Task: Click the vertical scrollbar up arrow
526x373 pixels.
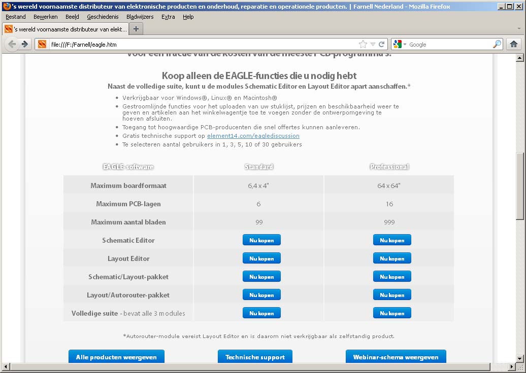Action: point(519,58)
